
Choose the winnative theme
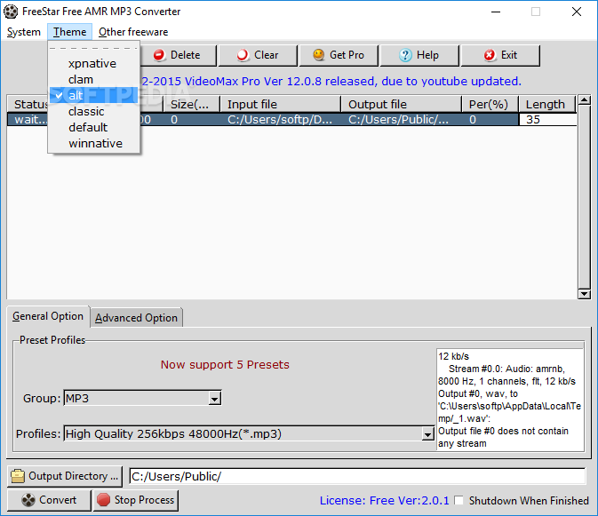pyautogui.click(x=93, y=143)
